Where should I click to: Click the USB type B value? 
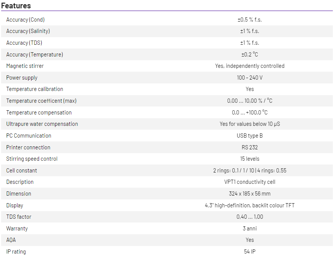(x=249, y=136)
